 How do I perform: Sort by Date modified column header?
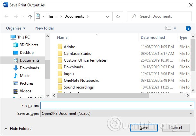point(153,38)
